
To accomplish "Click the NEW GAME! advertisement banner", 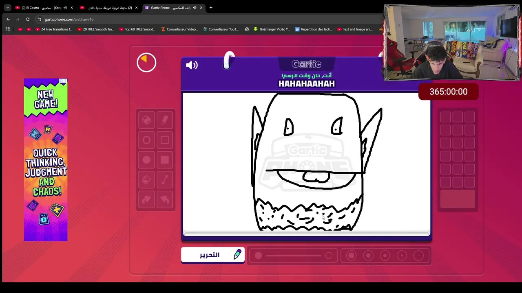I will pyautogui.click(x=46, y=160).
